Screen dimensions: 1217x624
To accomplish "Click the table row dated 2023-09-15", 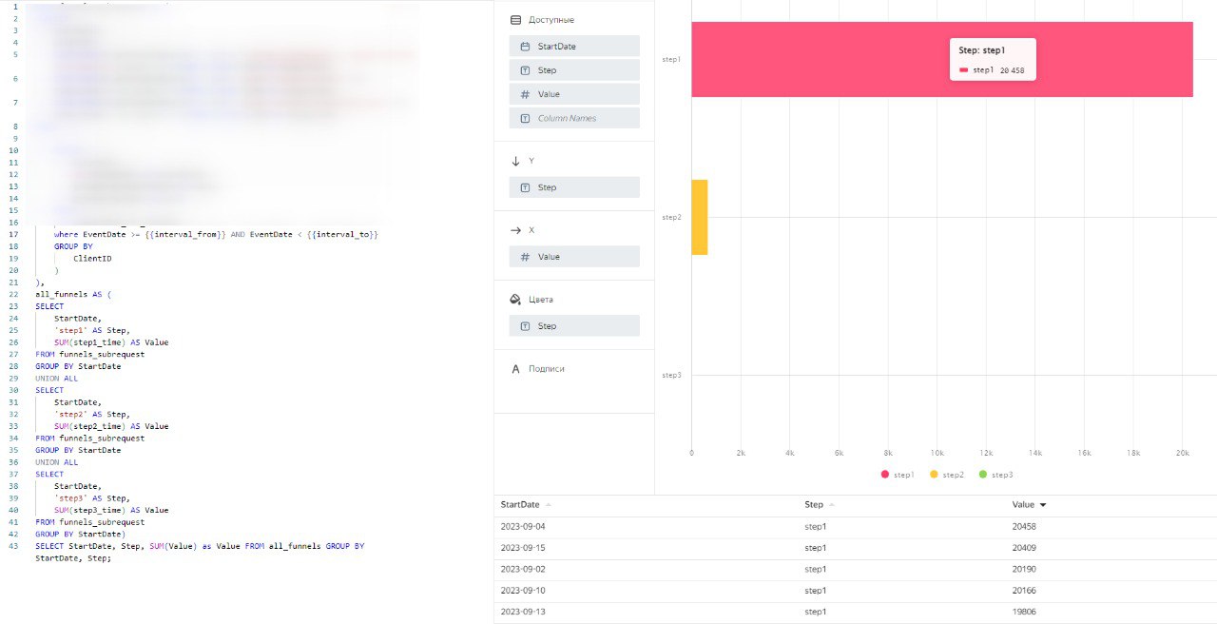I will pos(856,548).
